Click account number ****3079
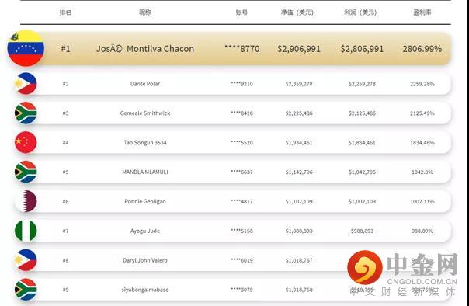The image size is (469, 306). (x=241, y=290)
